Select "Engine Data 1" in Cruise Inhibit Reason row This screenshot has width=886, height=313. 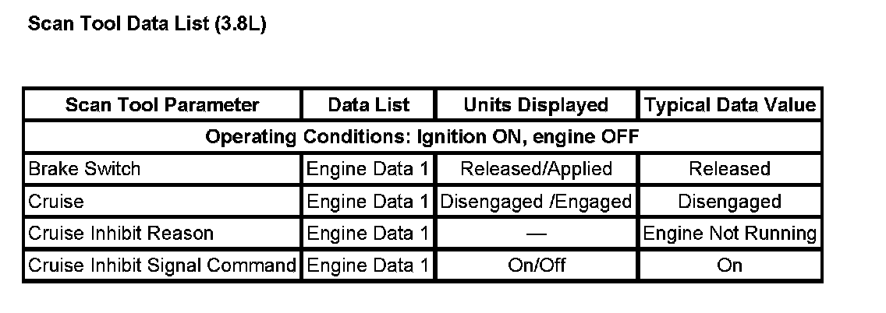[368, 233]
